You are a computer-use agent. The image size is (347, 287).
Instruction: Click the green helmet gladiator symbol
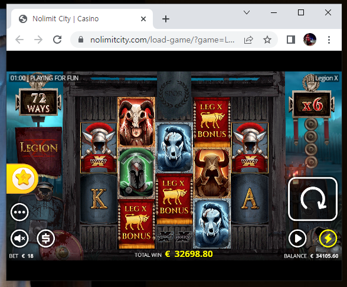pyautogui.click(x=136, y=173)
